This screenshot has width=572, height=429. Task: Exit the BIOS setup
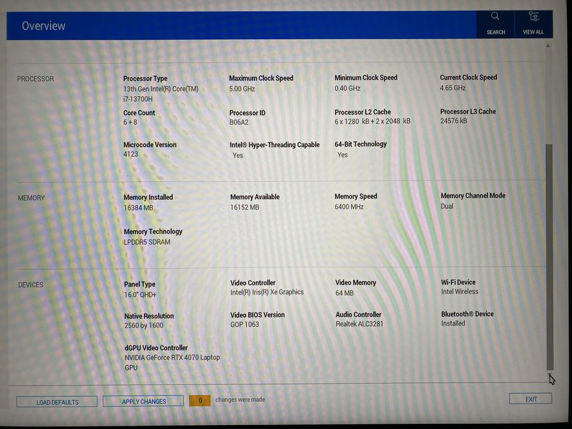point(531,399)
